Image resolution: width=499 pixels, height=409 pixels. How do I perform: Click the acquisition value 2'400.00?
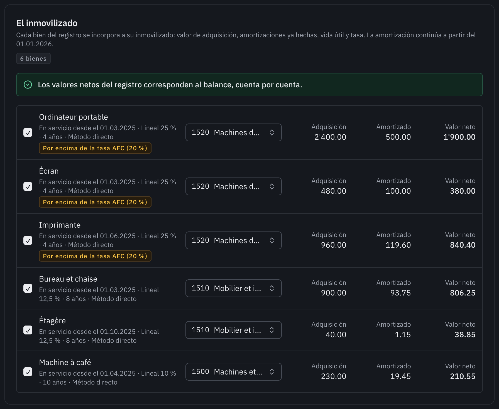tap(330, 137)
